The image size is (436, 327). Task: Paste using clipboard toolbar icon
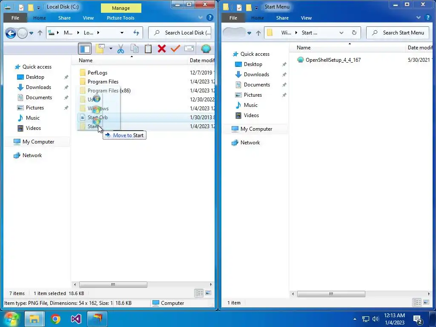click(x=148, y=49)
